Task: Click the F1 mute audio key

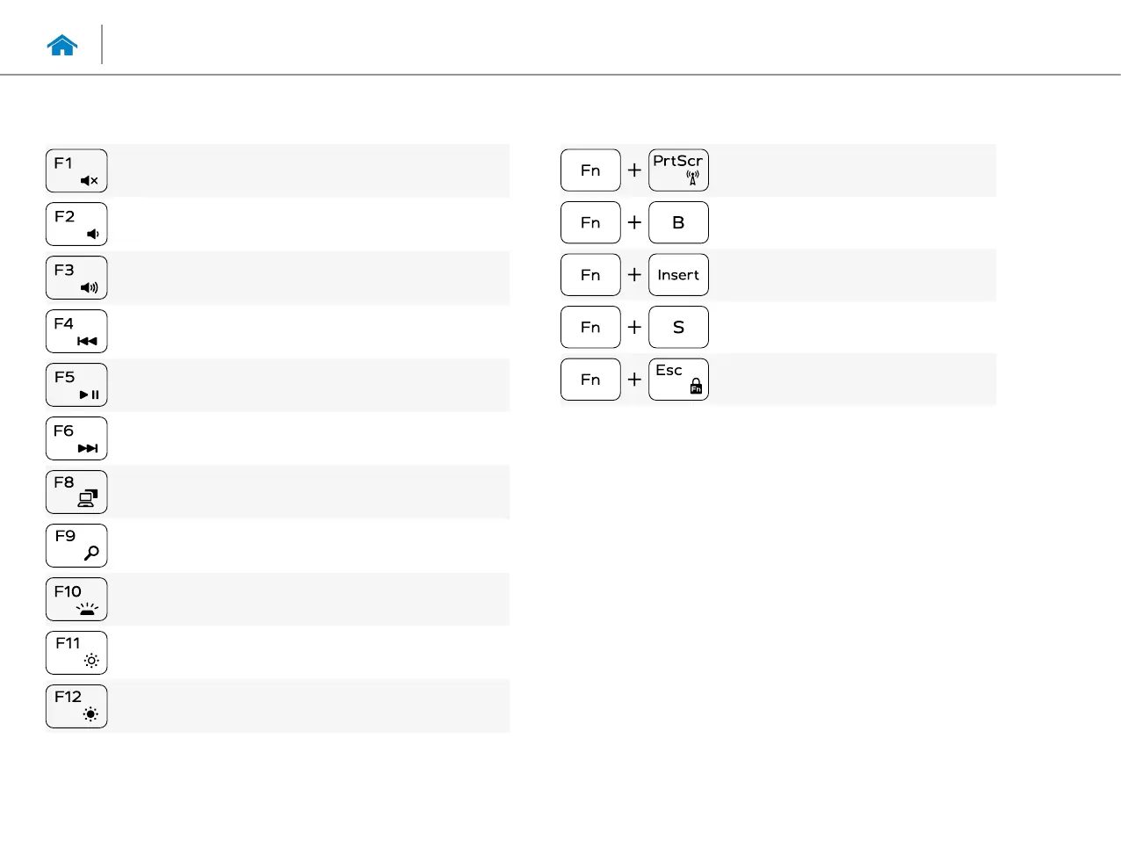Action: pyautogui.click(x=76, y=170)
